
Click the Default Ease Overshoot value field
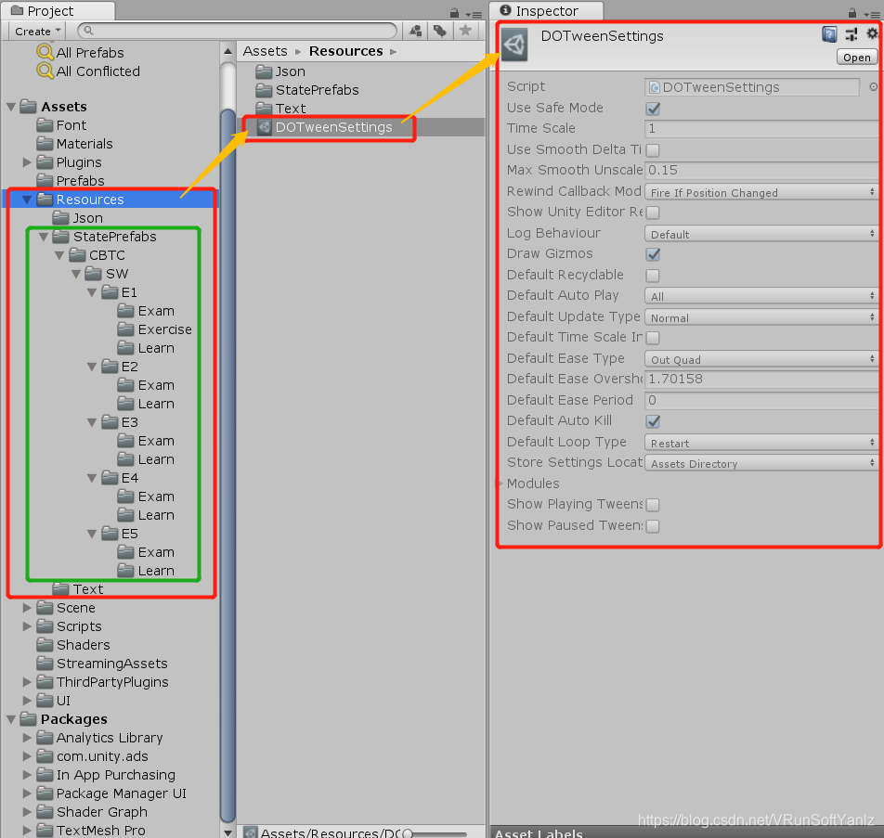761,380
